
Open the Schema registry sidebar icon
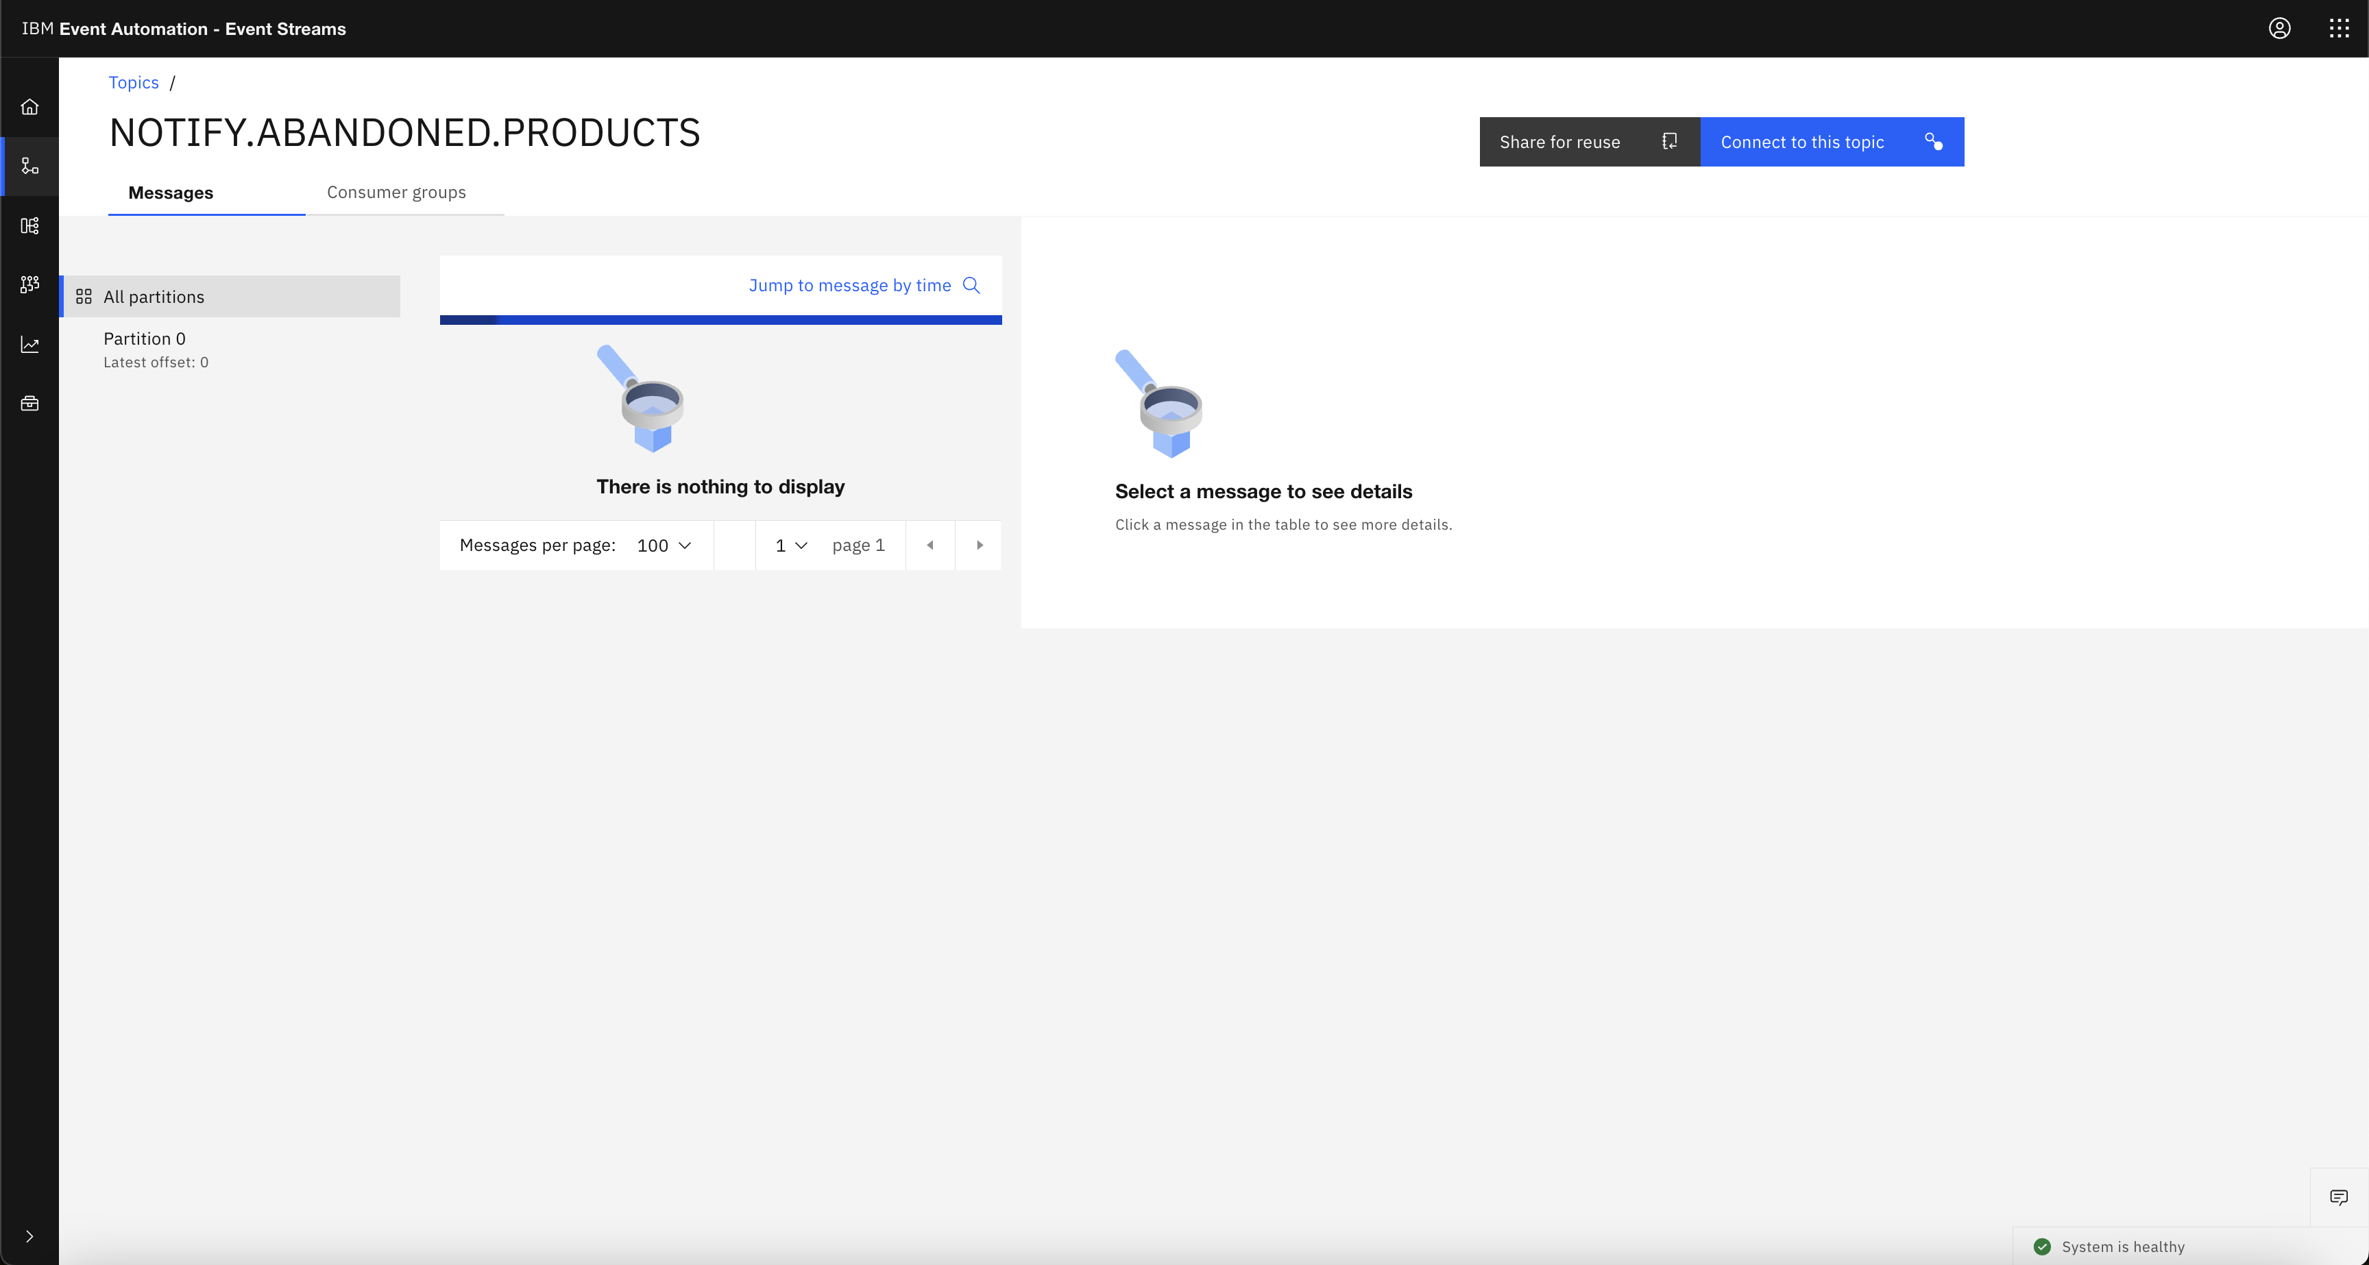point(29,225)
